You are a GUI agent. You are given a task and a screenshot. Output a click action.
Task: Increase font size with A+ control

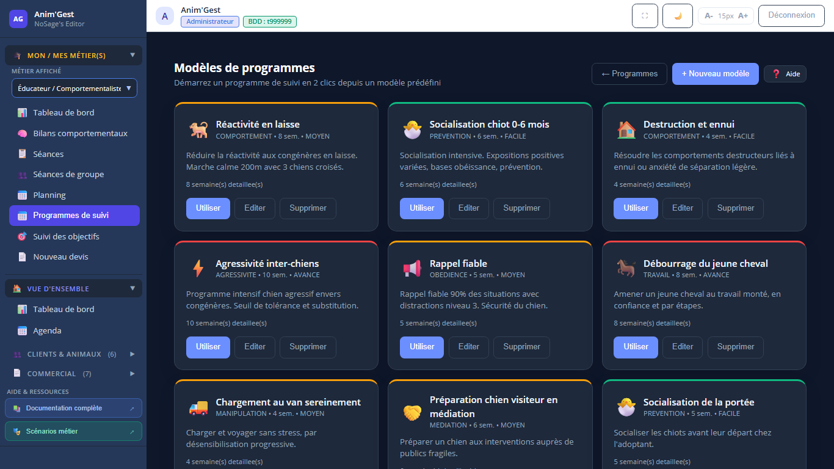point(743,16)
